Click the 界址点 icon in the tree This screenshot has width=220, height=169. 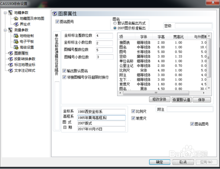pyautogui.click(x=16, y=24)
